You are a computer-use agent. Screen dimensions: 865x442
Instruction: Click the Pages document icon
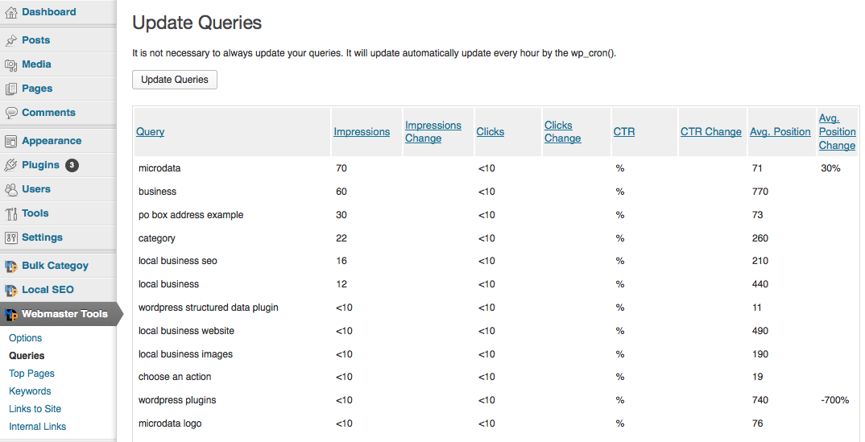point(11,89)
